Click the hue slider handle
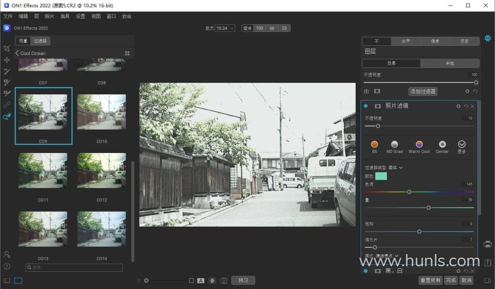 [x=409, y=192]
